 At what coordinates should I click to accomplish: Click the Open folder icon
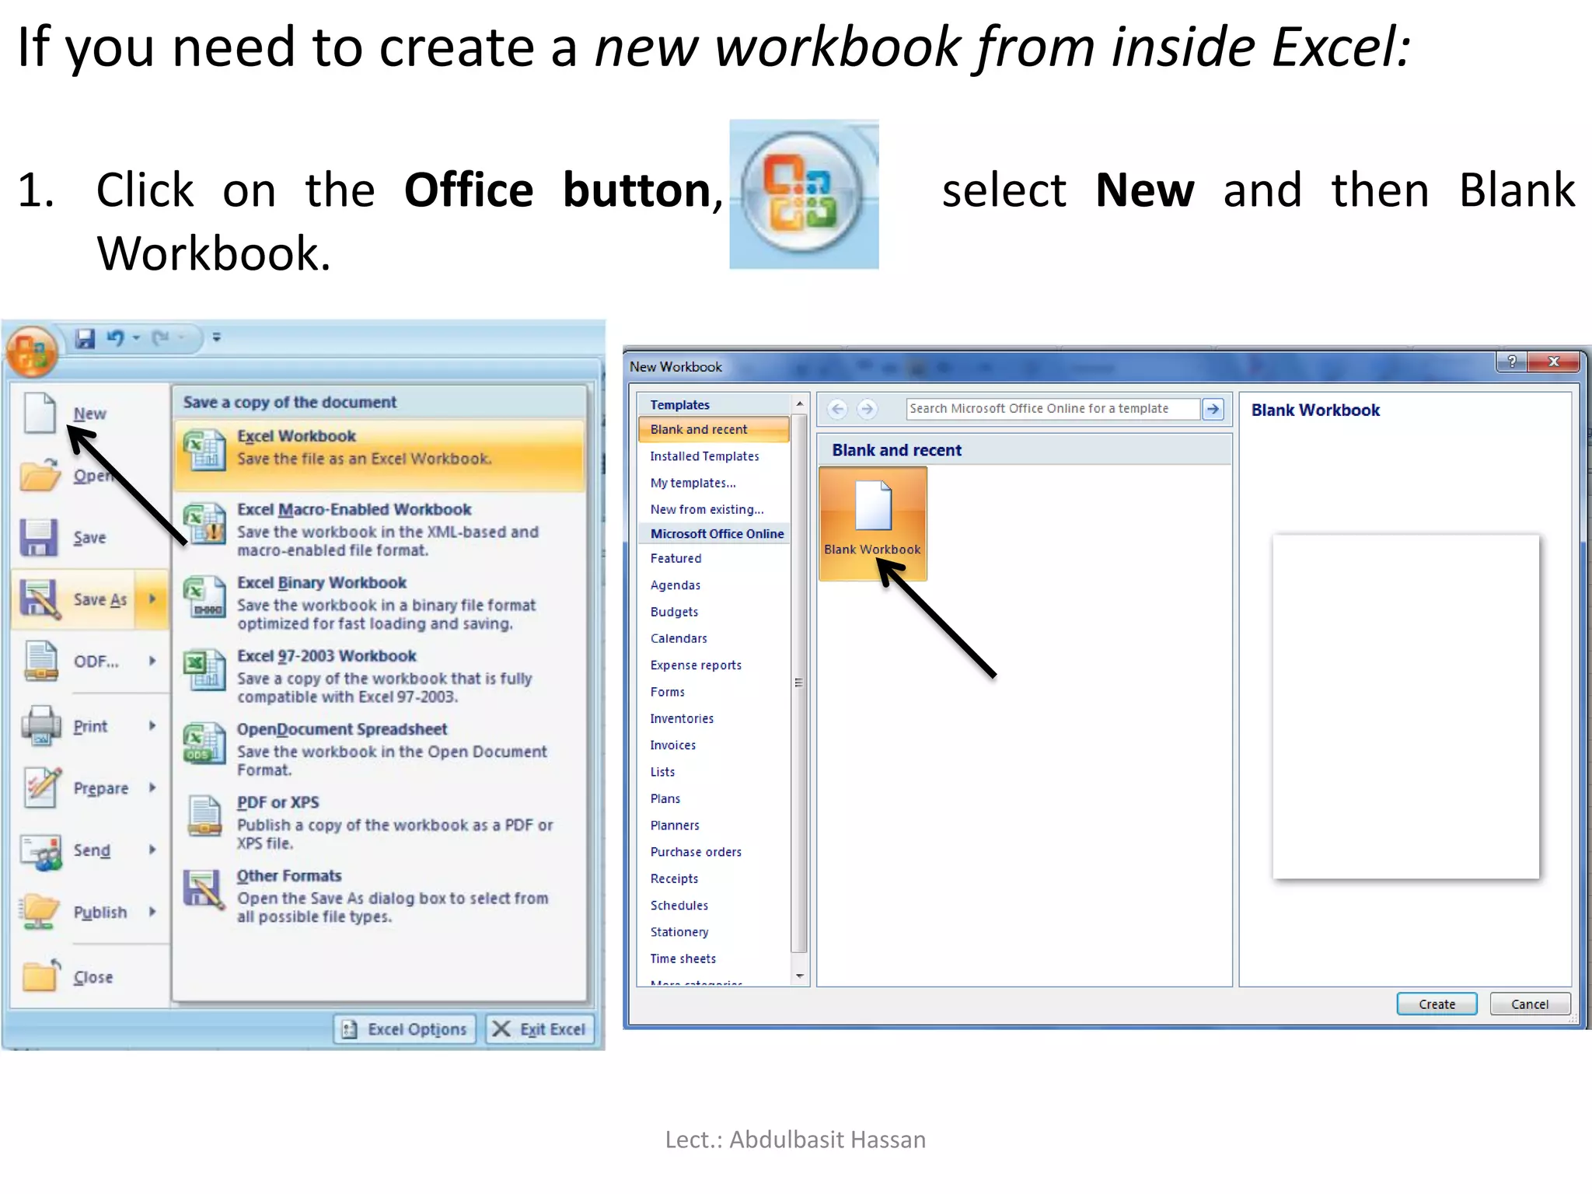point(40,474)
